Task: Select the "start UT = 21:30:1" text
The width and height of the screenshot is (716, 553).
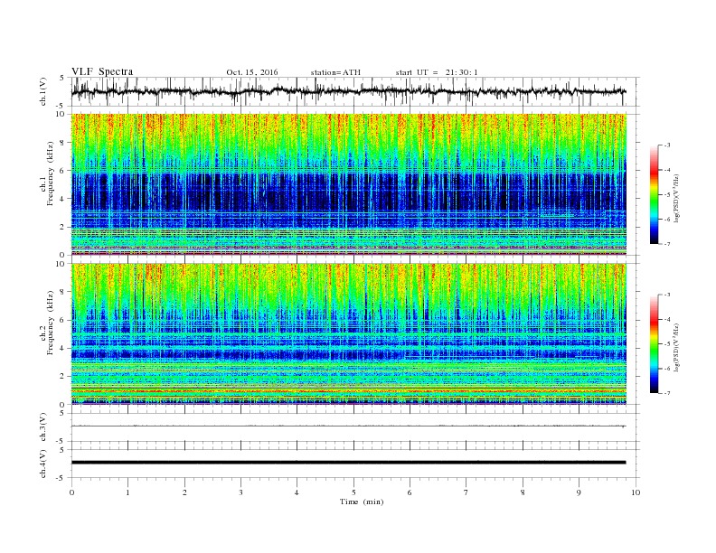Action: [x=437, y=72]
